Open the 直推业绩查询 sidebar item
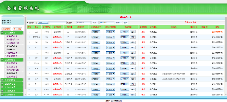 coord(12,56)
